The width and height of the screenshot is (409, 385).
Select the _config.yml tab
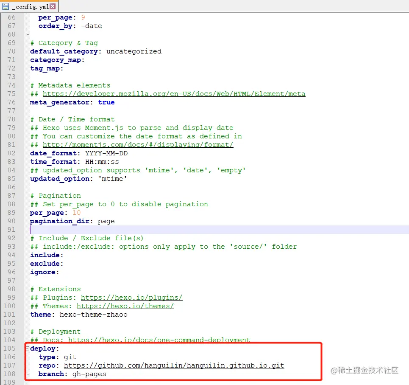30,6
